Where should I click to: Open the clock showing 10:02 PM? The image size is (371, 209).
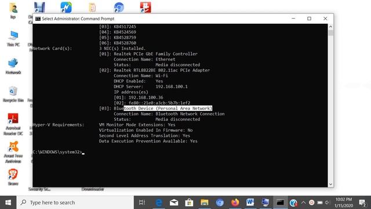point(344,203)
